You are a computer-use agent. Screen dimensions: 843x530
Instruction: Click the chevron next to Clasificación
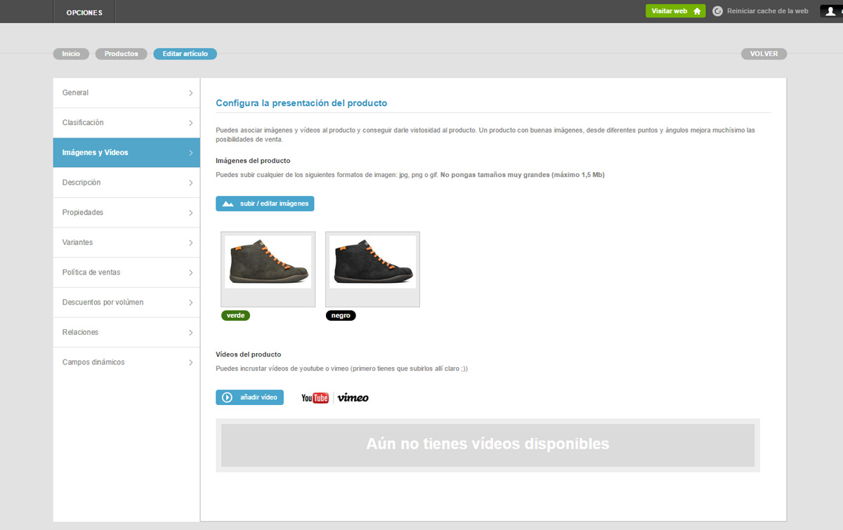pyautogui.click(x=190, y=123)
